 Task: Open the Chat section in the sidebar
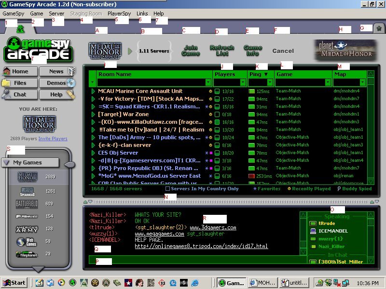(20, 94)
